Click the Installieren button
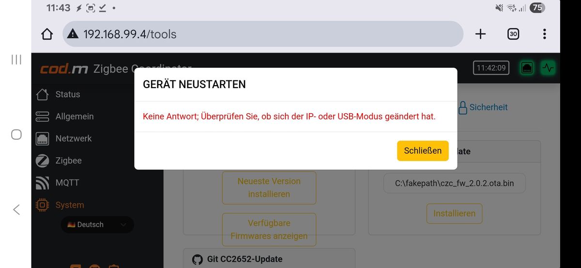Viewport: 581px width, 268px height. coord(454,213)
